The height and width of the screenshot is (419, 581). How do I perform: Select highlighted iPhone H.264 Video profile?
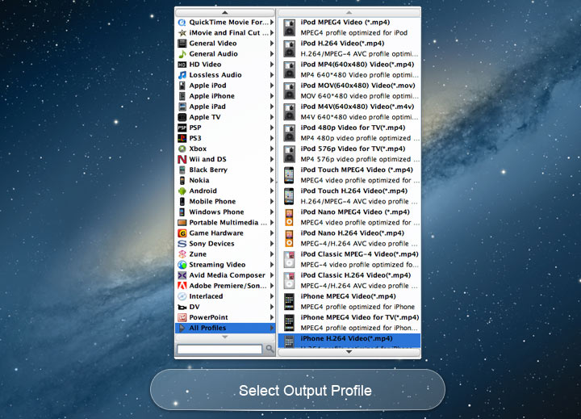349,341
